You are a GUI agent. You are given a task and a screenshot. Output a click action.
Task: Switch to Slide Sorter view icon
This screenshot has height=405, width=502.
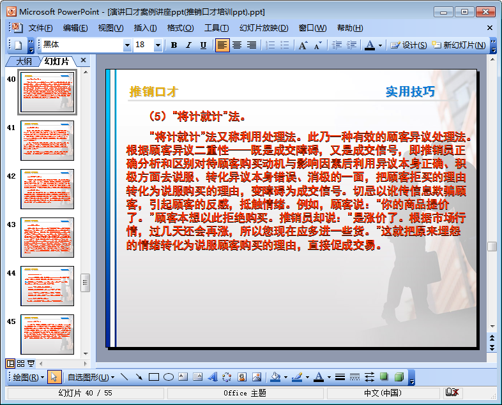point(20,364)
